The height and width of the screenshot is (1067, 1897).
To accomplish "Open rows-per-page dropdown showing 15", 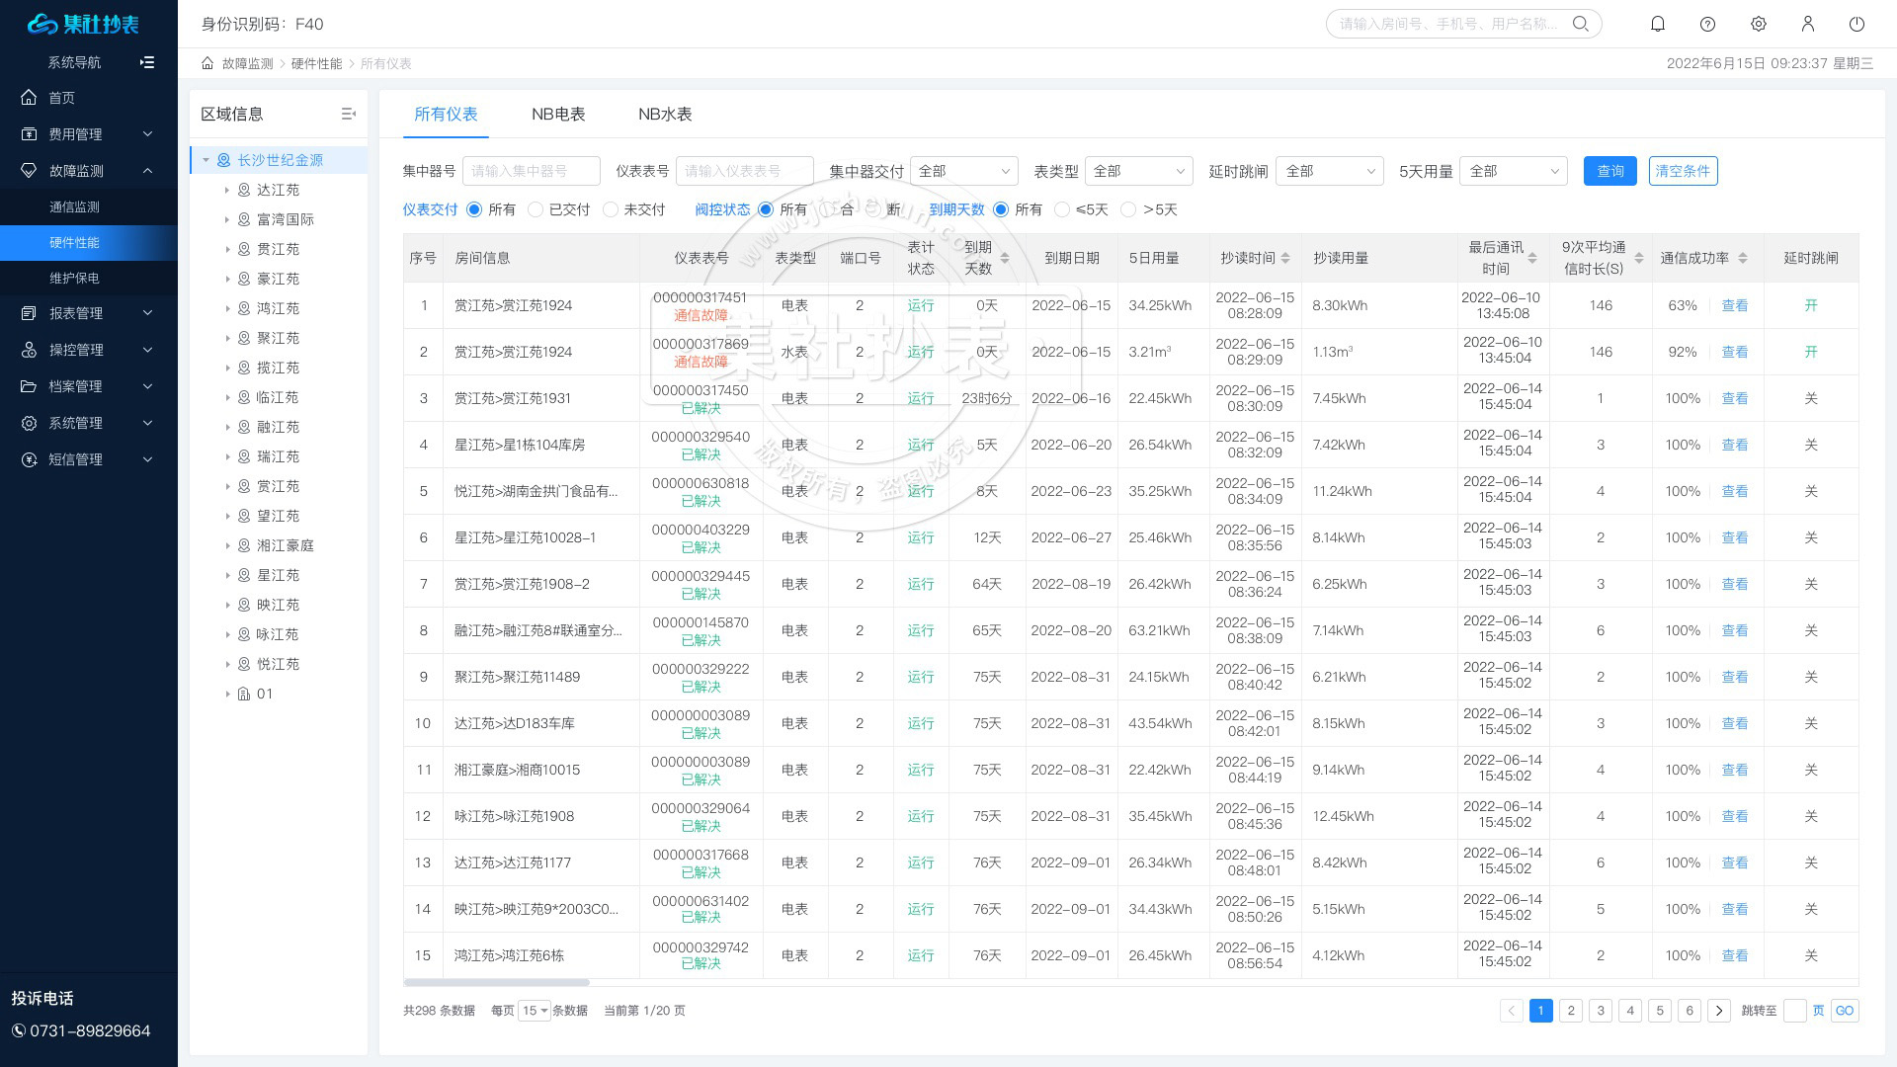I will point(535,1011).
